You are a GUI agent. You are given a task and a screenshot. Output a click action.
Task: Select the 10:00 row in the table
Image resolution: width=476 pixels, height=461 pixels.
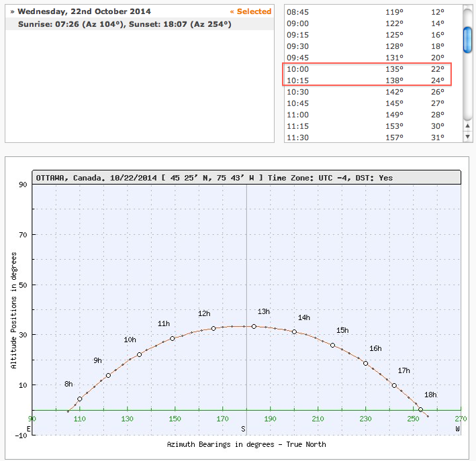click(367, 68)
